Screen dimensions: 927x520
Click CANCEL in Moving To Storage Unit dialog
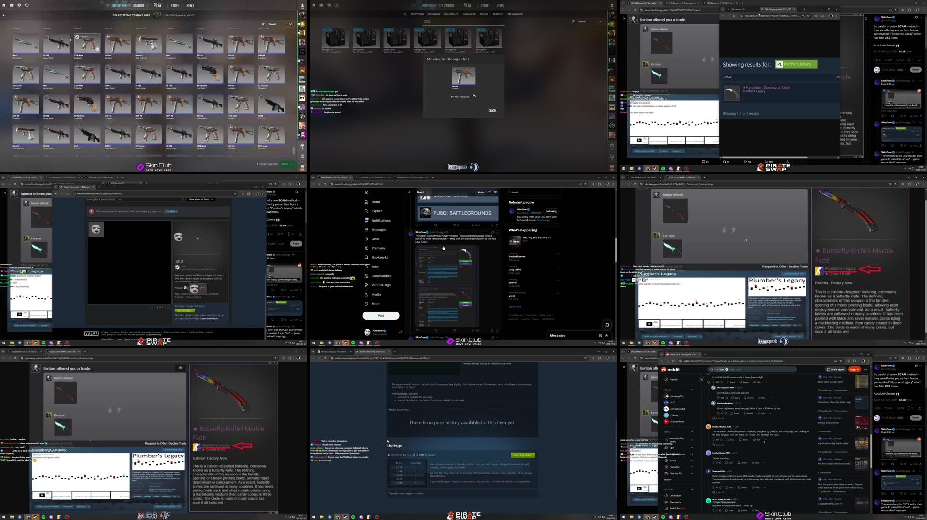[x=492, y=111]
